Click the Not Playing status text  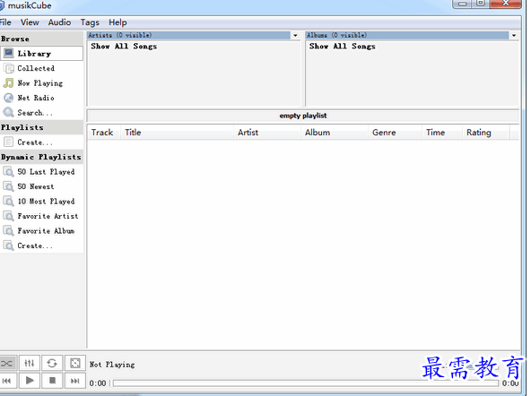[112, 365]
